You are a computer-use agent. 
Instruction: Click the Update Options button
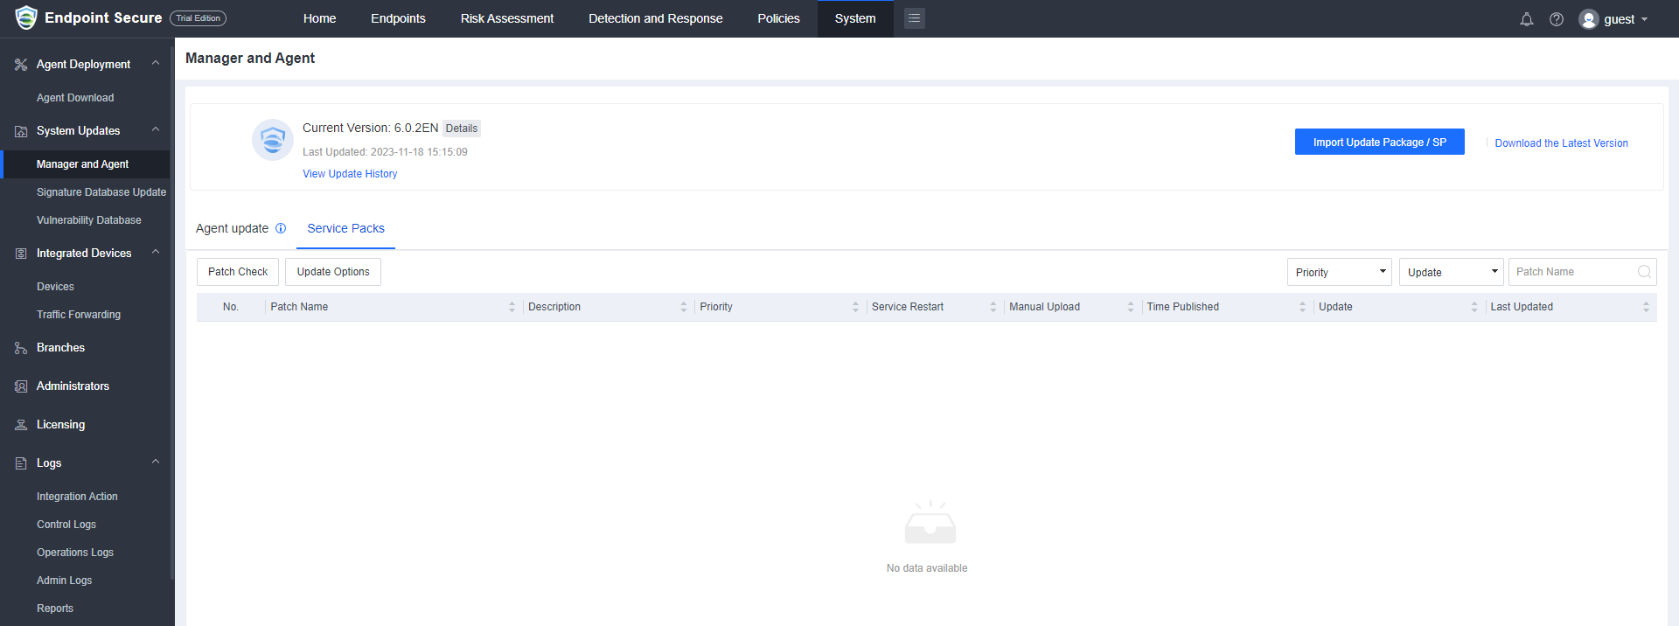point(333,272)
